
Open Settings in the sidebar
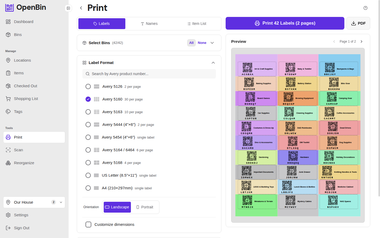tap(34, 215)
